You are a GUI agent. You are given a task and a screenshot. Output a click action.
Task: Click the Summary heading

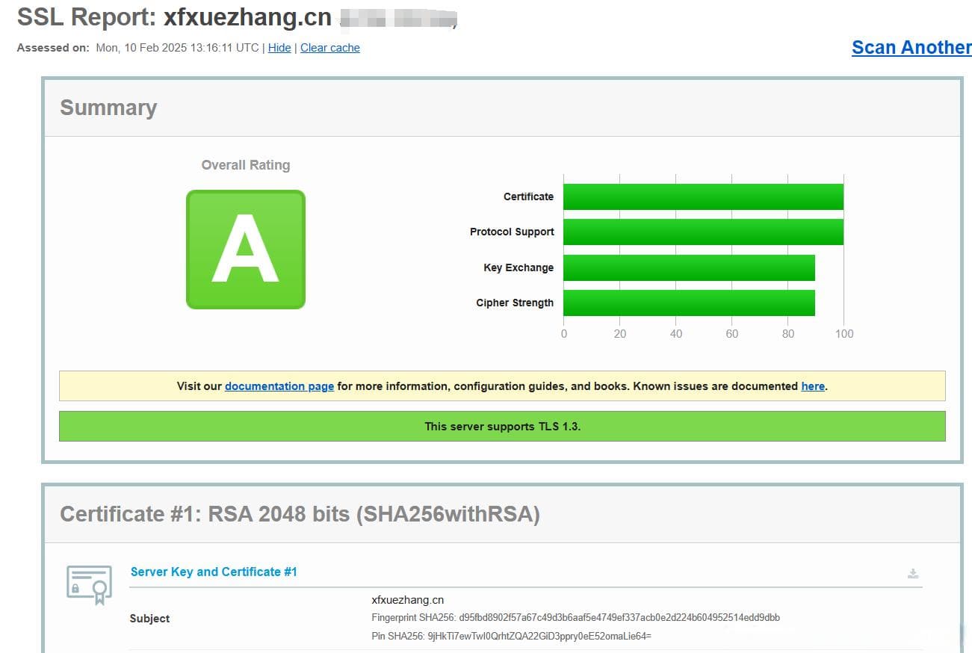(x=108, y=108)
